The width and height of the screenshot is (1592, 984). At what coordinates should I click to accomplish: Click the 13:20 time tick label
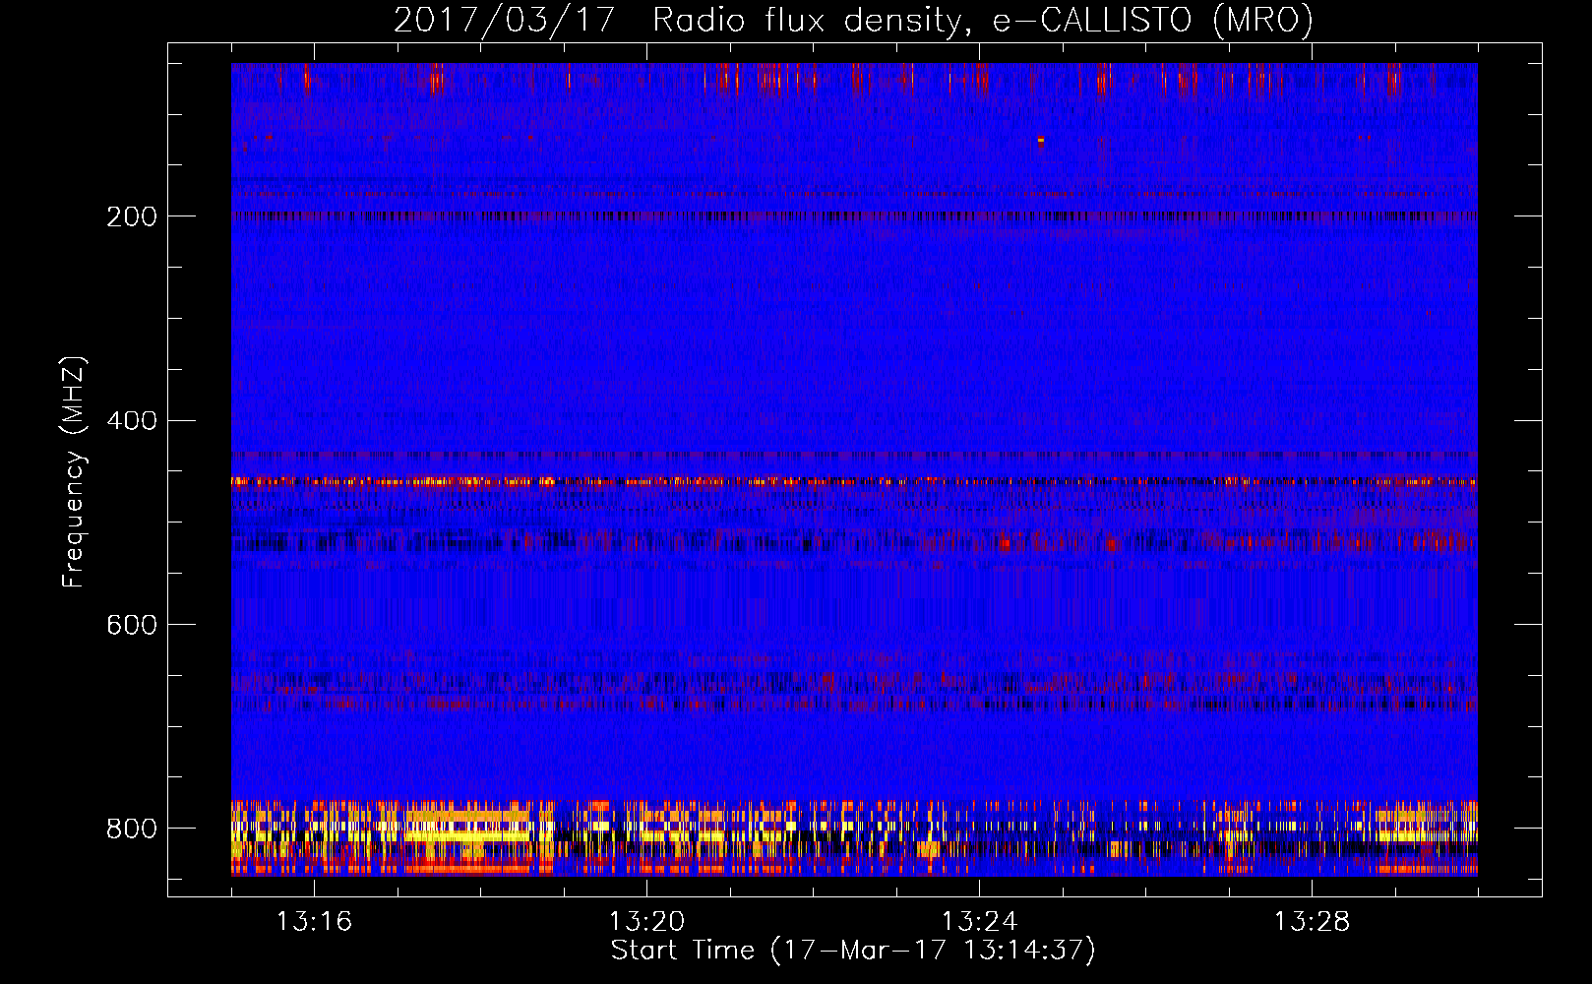pyautogui.click(x=646, y=922)
